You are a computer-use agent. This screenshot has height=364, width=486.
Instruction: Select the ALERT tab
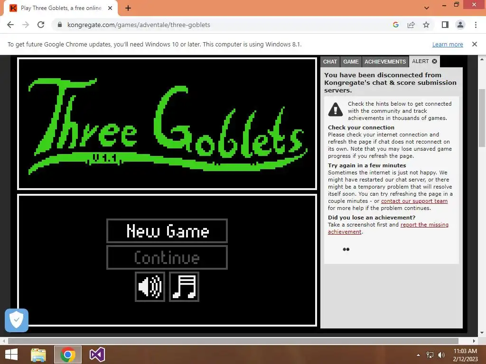421,61
